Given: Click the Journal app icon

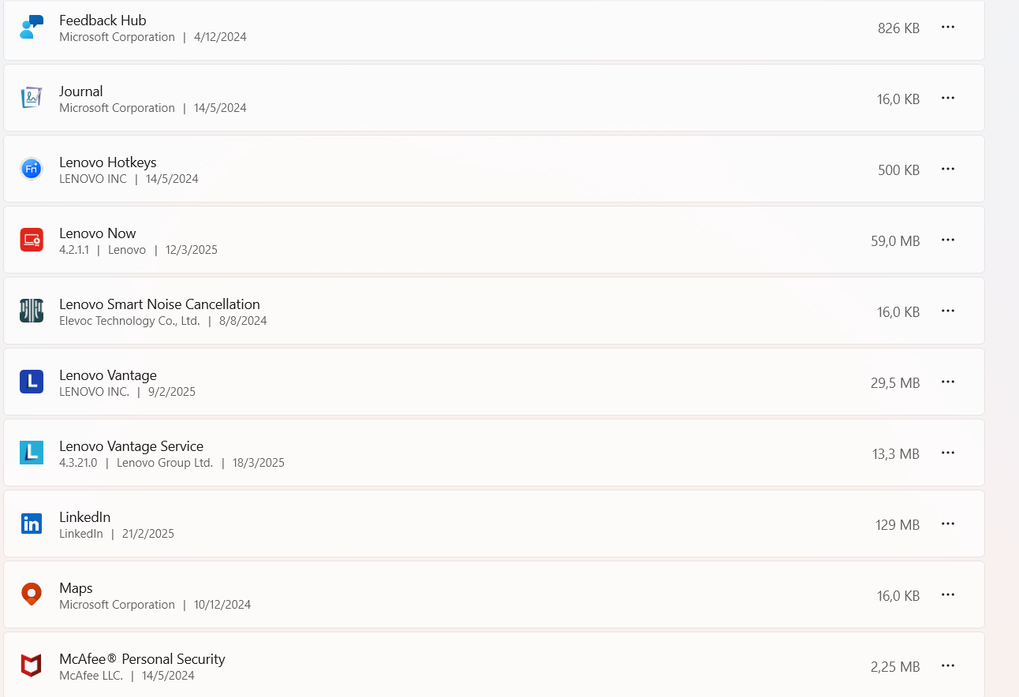Looking at the screenshot, I should point(32,98).
